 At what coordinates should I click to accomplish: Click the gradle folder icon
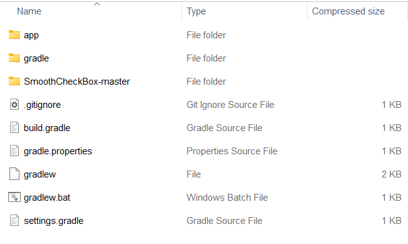(14, 58)
